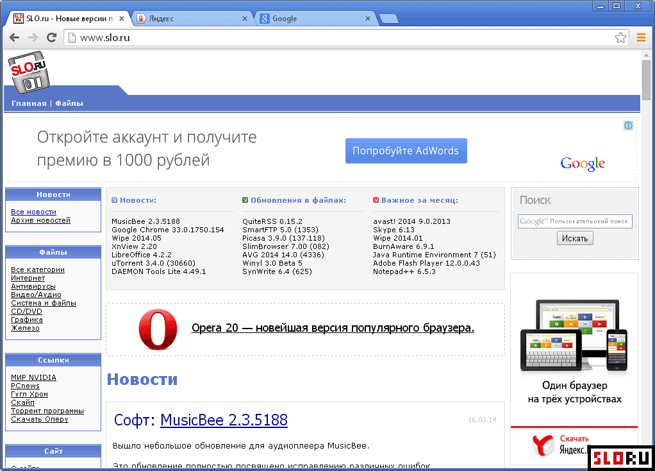Open the Графика category link

pyautogui.click(x=27, y=320)
